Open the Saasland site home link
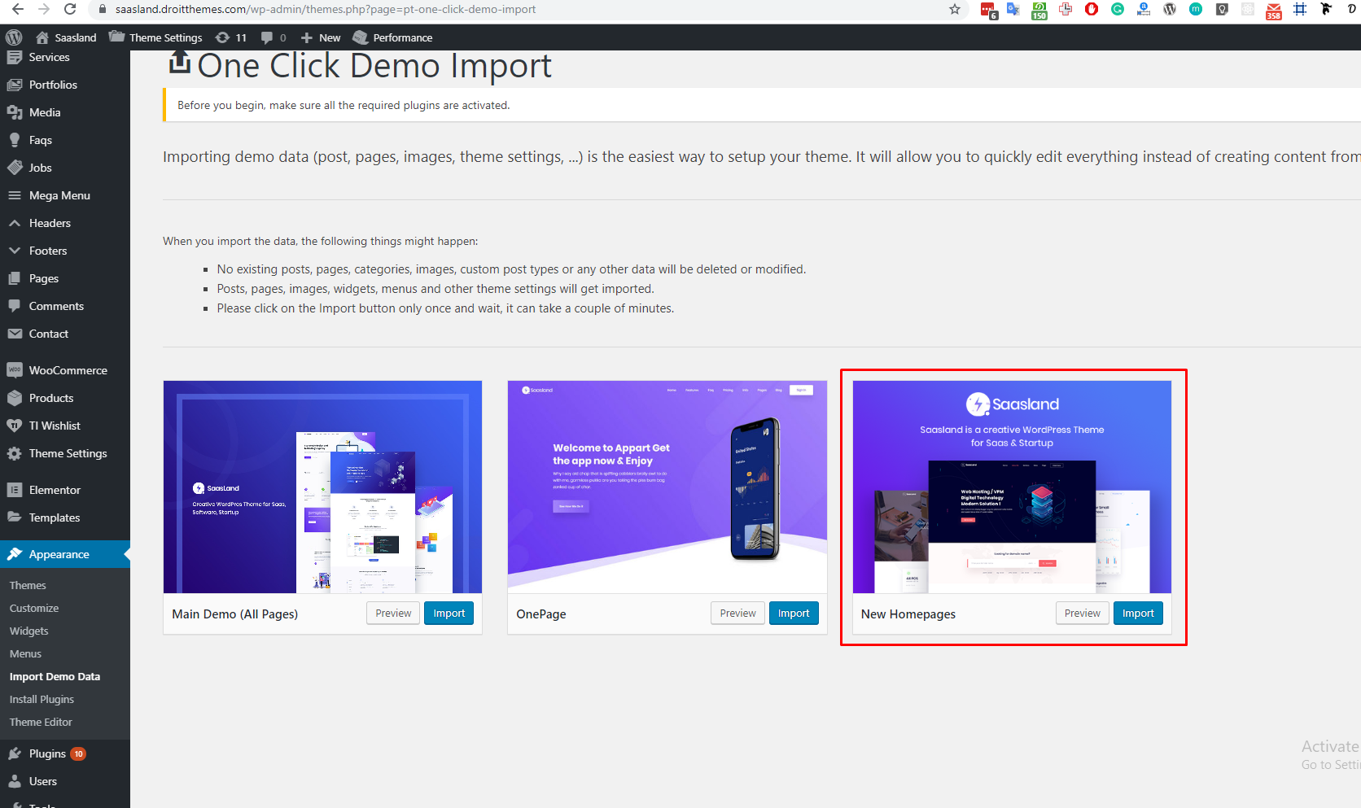The width and height of the screenshot is (1361, 808). click(x=66, y=37)
